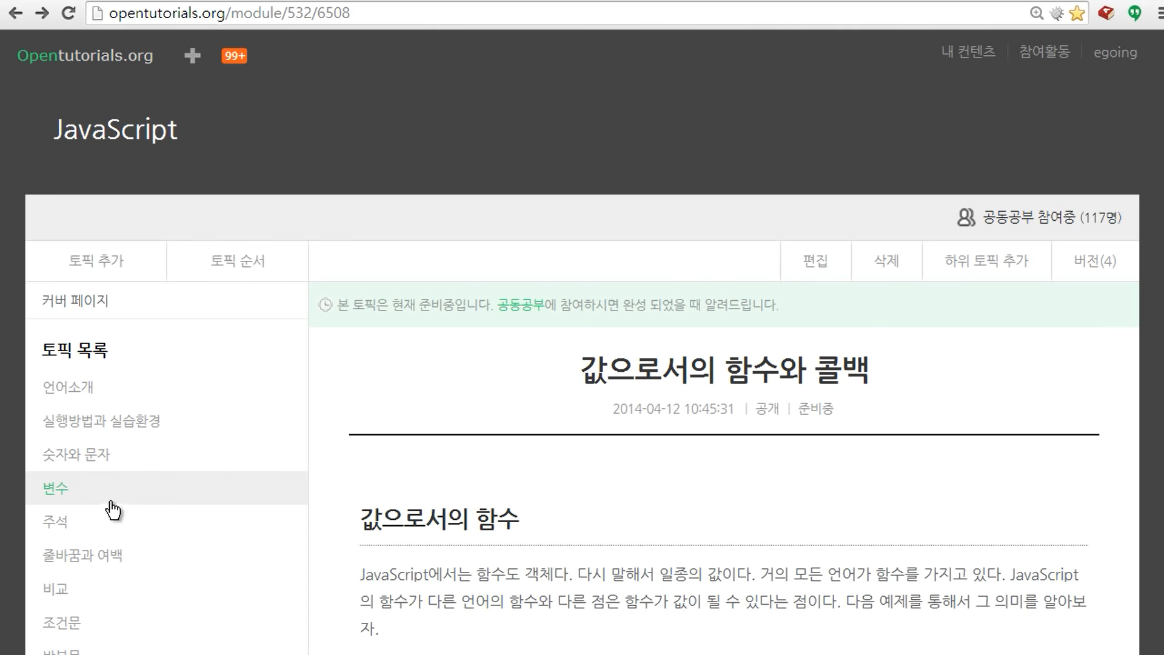1164x655 pixels.
Task: Select the 토픽 추가 tab
Action: [96, 261]
